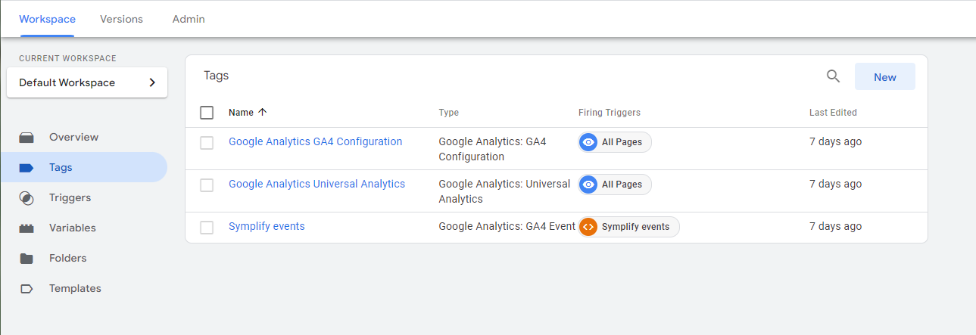Screen dimensions: 976x335
Task: Switch to the Versions tab
Action: 121,19
